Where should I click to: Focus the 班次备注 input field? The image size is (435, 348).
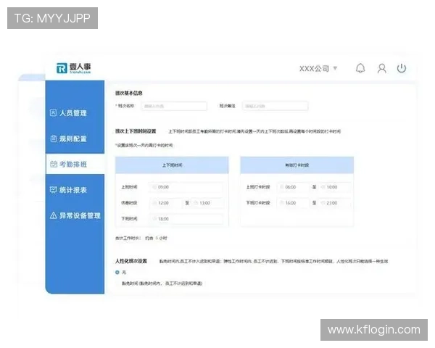pos(275,106)
